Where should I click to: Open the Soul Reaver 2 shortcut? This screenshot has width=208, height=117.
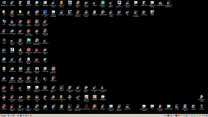coord(70,12)
